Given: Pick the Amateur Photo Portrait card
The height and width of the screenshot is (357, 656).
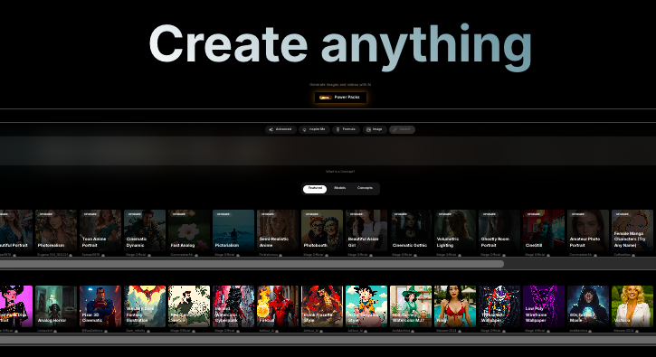Looking at the screenshot, I should point(588,230).
